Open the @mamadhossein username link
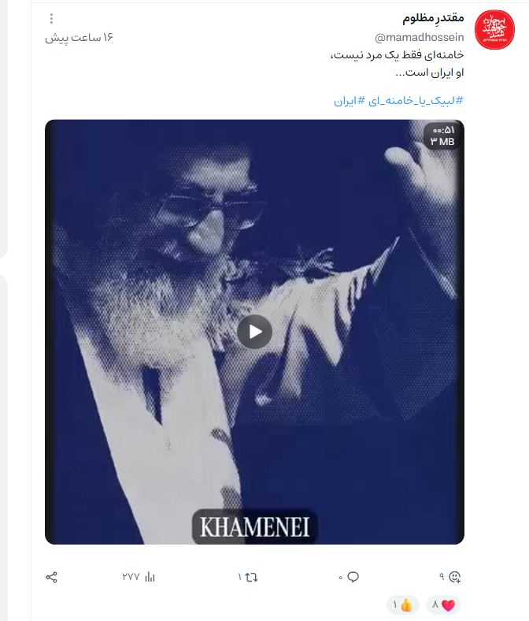This screenshot has width=529, height=621. [419, 37]
